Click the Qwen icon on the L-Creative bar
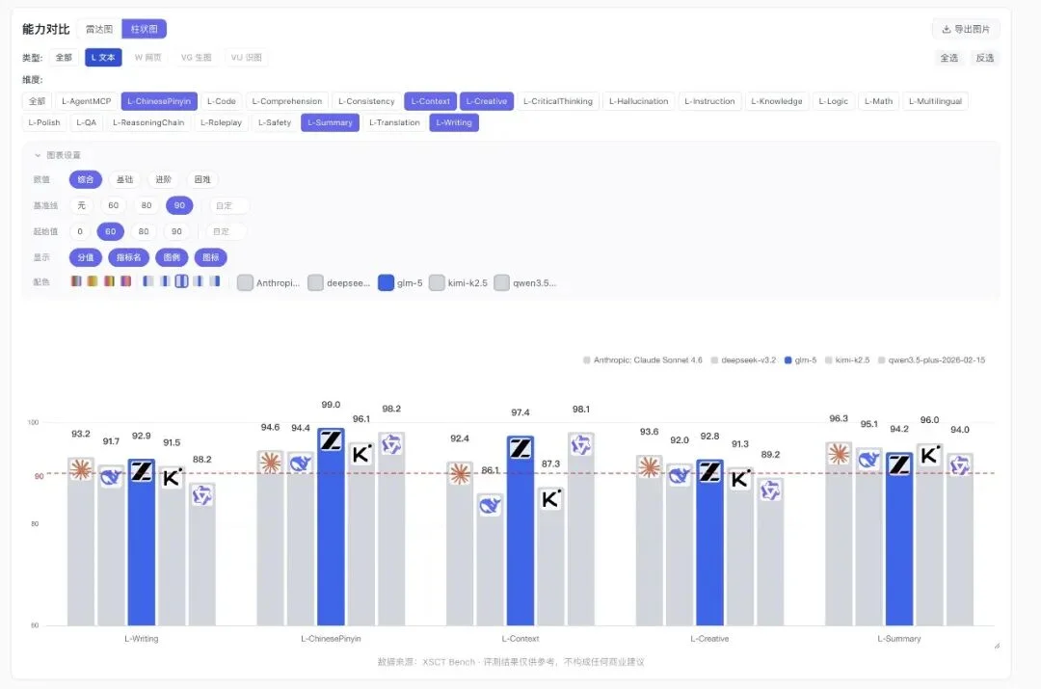Image resolution: width=1041 pixels, height=689 pixels. (770, 490)
